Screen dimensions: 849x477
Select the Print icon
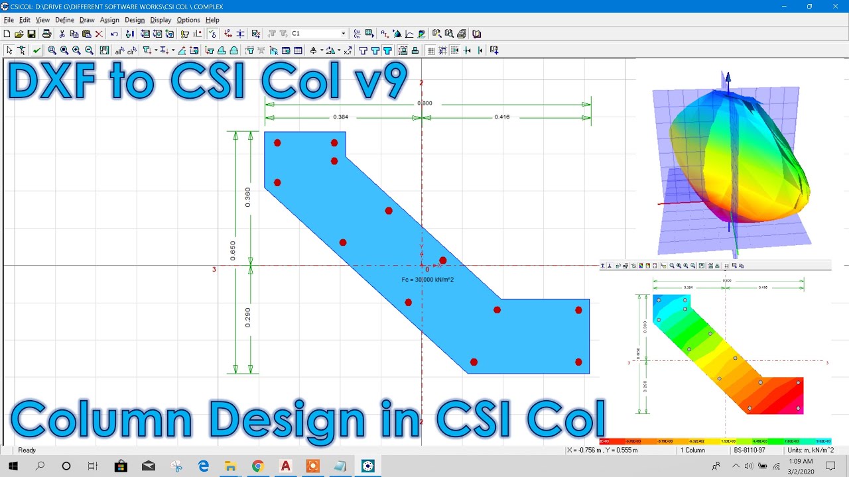pos(46,33)
